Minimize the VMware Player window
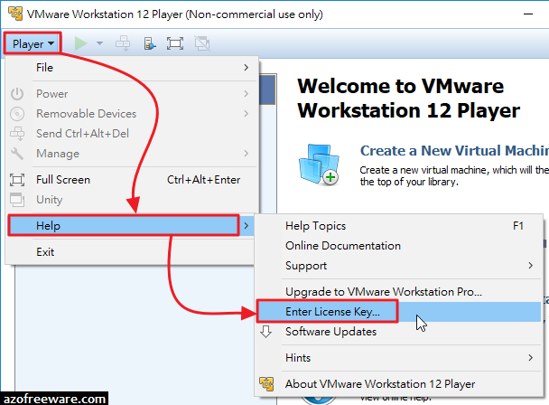Image resolution: width=549 pixels, height=405 pixels. pyautogui.click(x=528, y=14)
